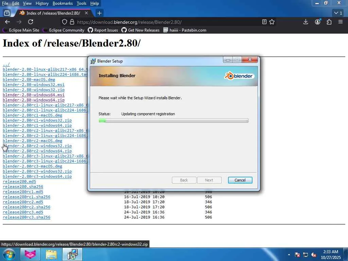Open a new tab with the plus icon
Viewport: 348px width, 261px height.
pyautogui.click(x=99, y=13)
